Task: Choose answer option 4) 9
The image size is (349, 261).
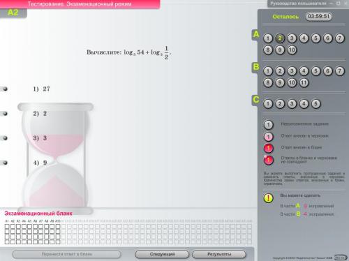Action: (x=5, y=163)
